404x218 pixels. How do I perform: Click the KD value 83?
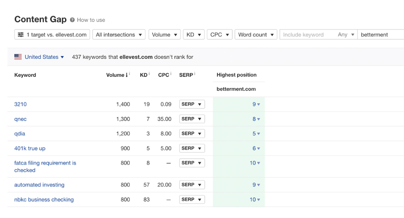pyautogui.click(x=147, y=200)
